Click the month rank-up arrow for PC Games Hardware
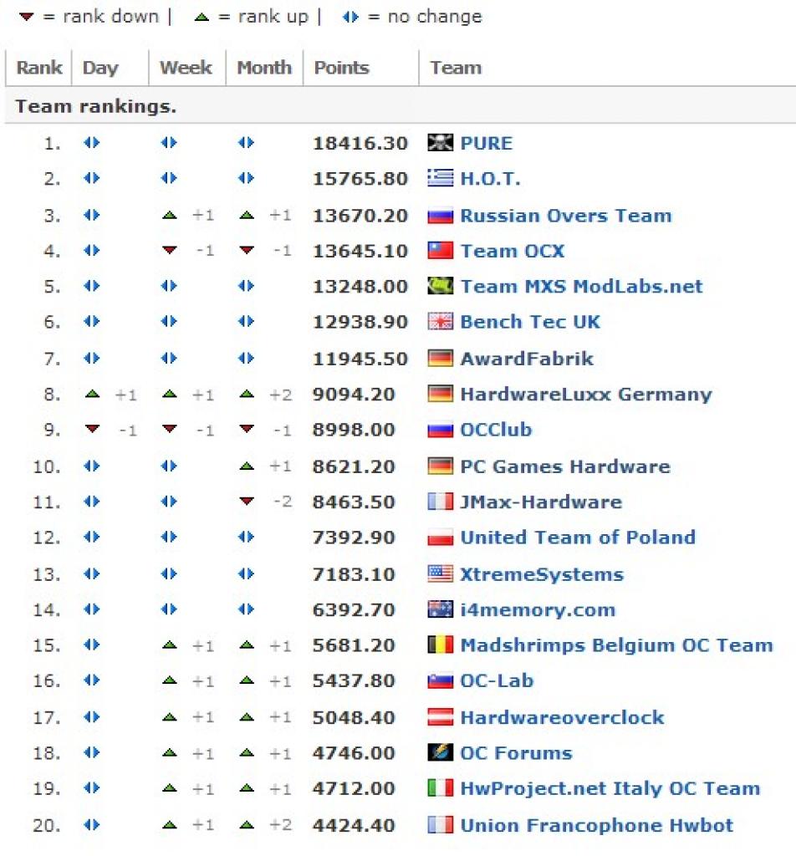Image resolution: width=796 pixels, height=856 pixels. (247, 466)
